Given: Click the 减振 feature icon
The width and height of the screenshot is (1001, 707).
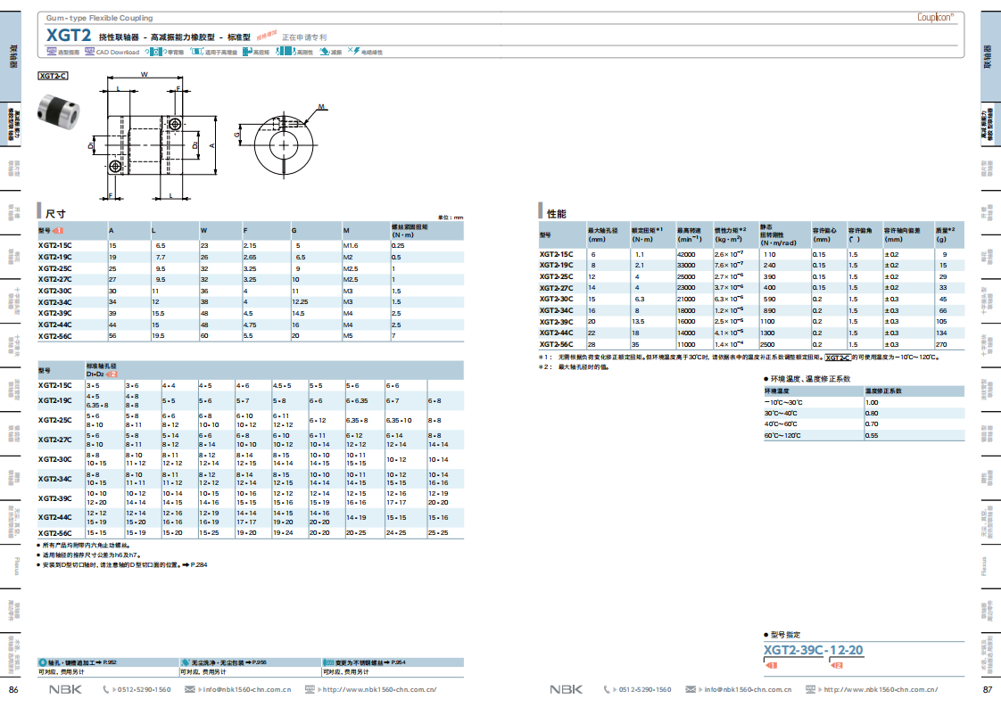Looking at the screenshot, I should coord(325,52).
